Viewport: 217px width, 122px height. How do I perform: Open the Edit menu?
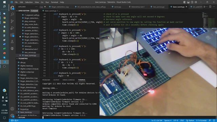pyautogui.click(x=21, y=2)
